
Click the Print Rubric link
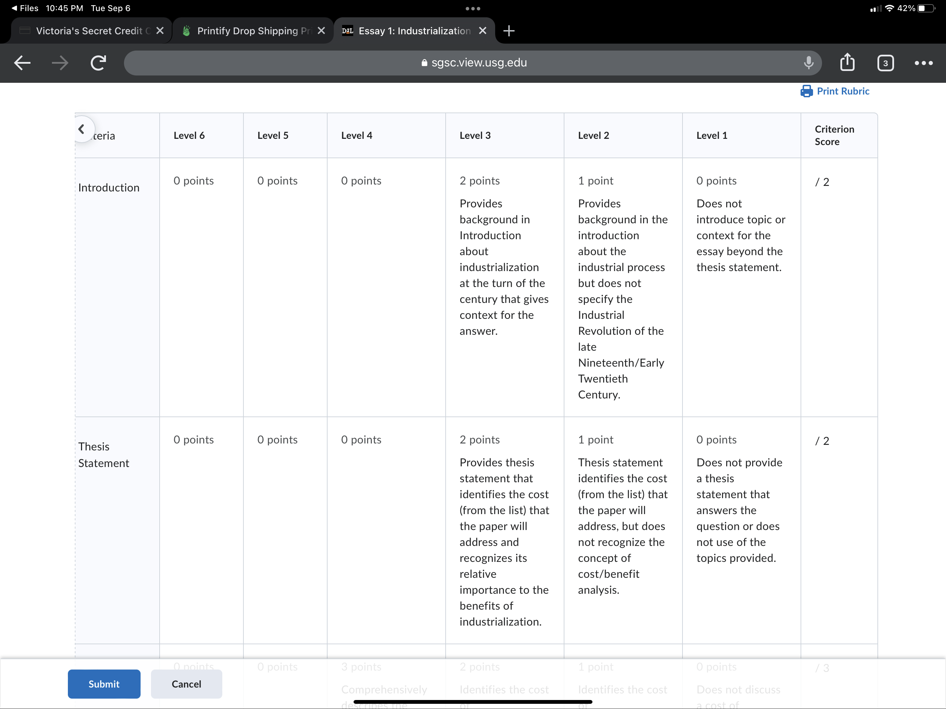pos(842,91)
